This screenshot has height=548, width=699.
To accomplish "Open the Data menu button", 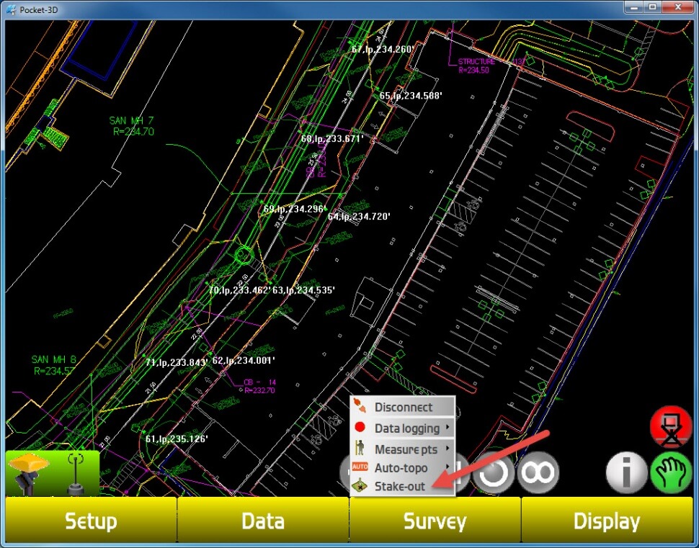I will click(x=262, y=521).
